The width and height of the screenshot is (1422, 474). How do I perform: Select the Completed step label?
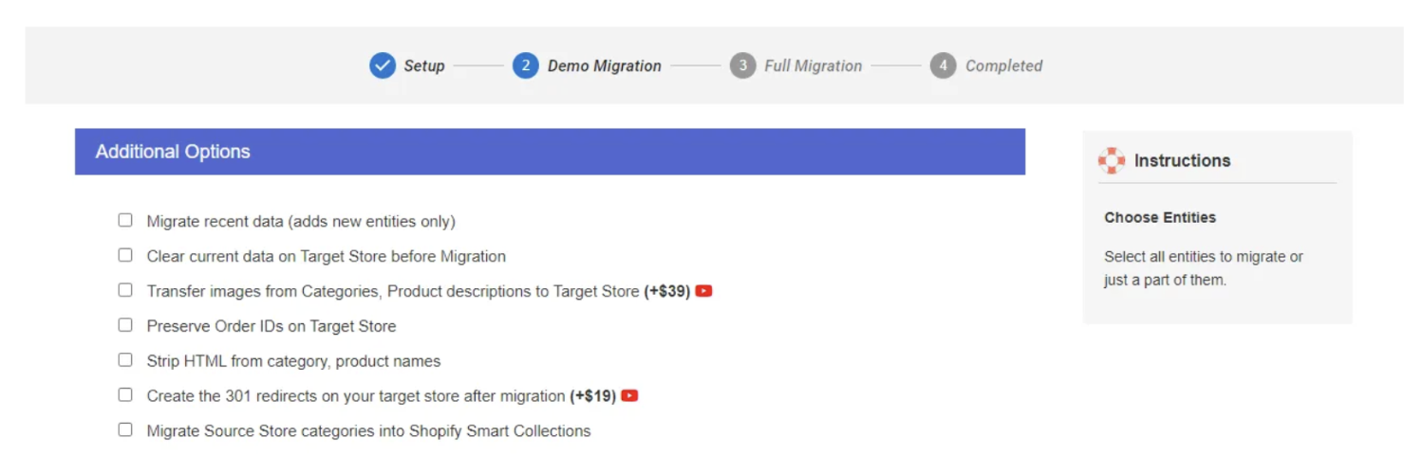coord(1004,65)
